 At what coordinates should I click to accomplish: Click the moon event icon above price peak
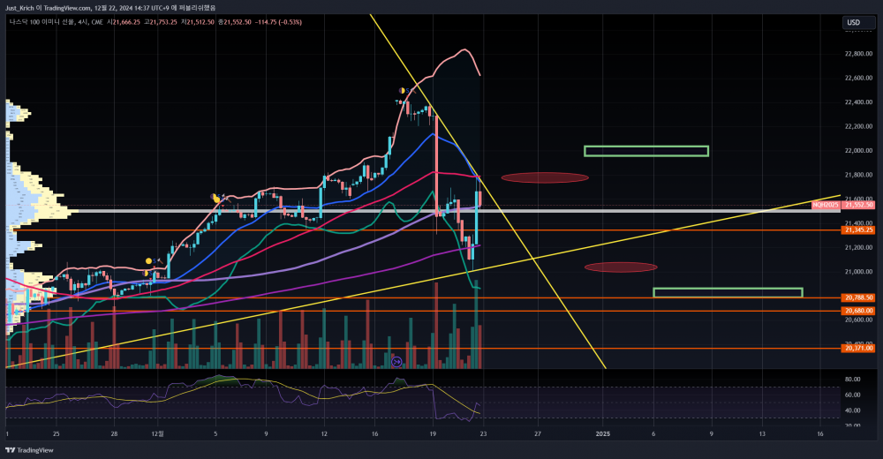tap(403, 90)
